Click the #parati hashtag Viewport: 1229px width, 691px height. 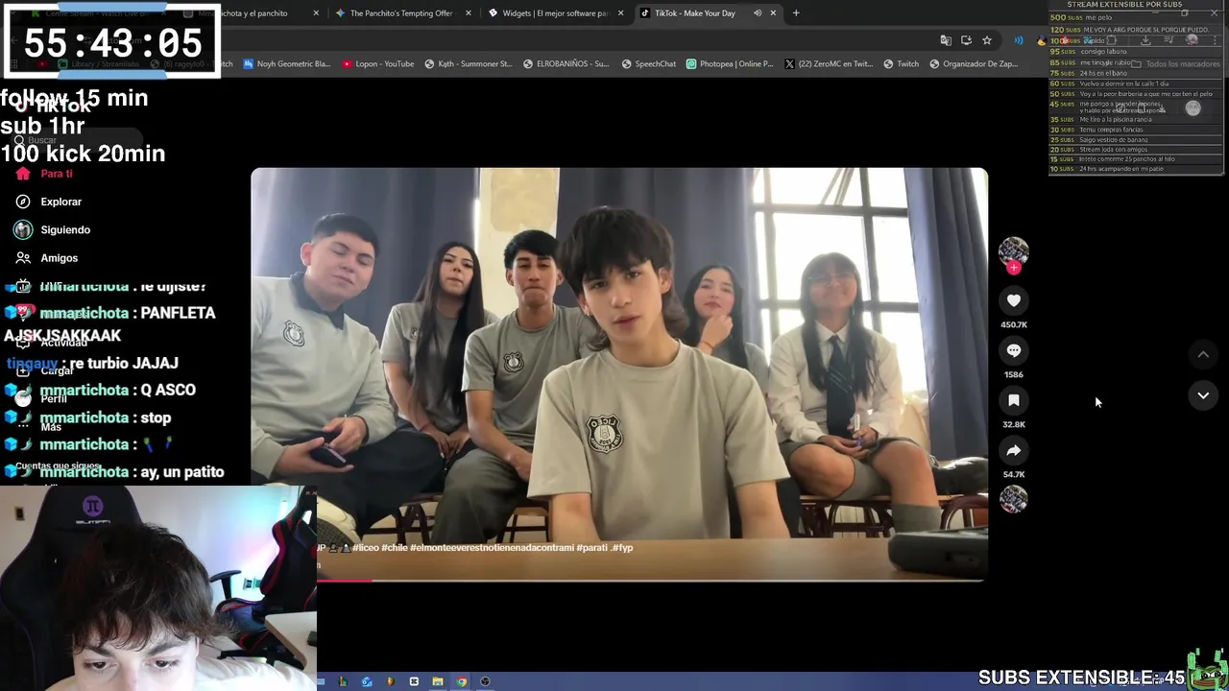pos(592,548)
